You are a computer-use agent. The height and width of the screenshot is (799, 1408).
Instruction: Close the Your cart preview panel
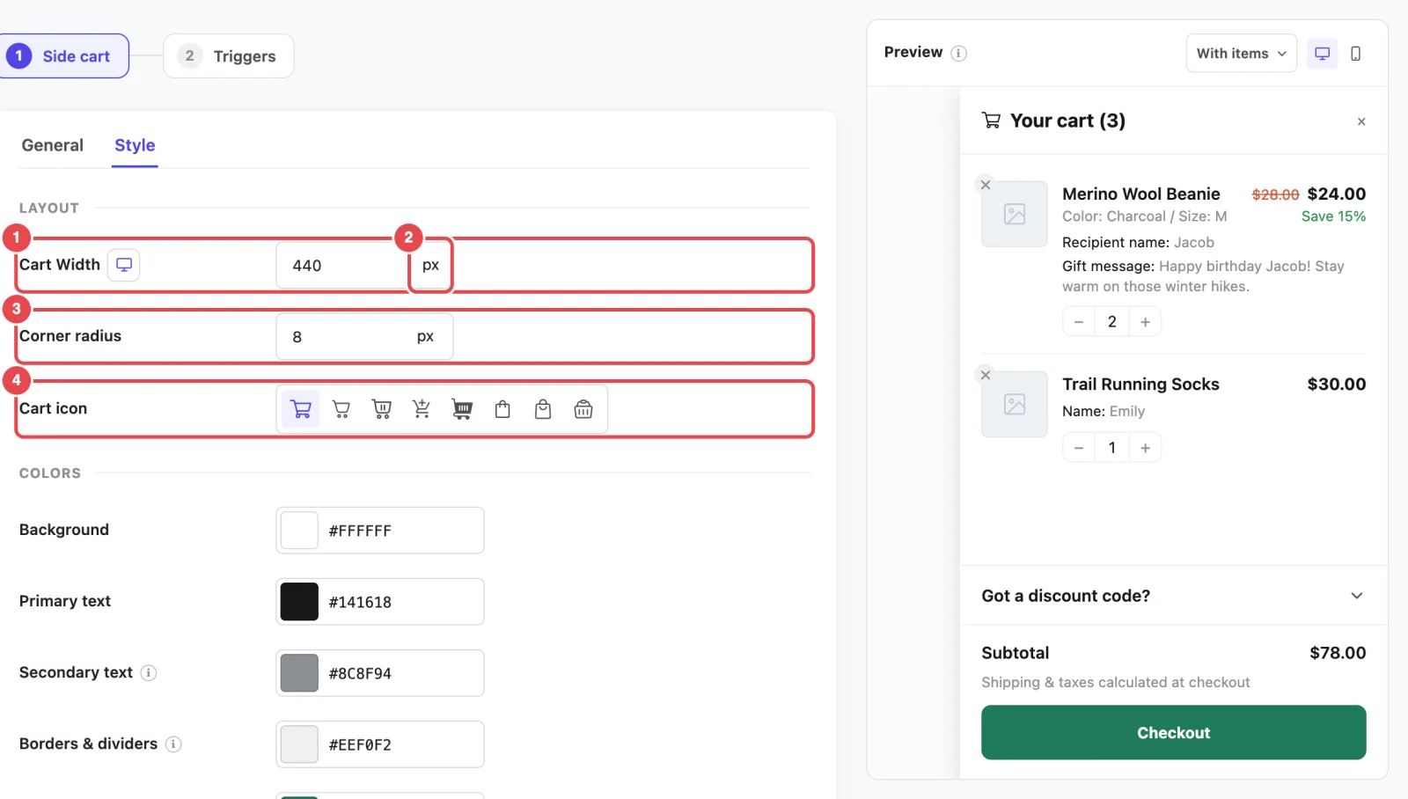click(1361, 121)
